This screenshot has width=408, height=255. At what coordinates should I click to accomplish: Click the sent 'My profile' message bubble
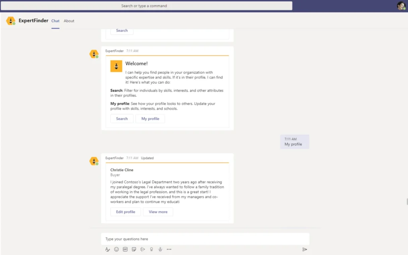click(294, 142)
